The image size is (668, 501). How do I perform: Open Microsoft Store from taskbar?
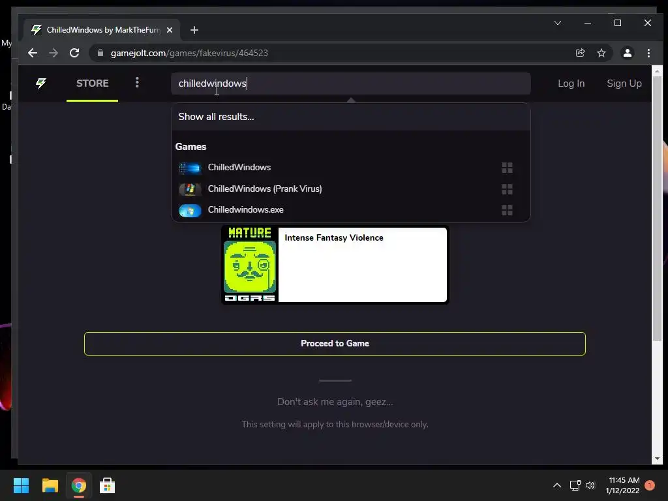[108, 485]
